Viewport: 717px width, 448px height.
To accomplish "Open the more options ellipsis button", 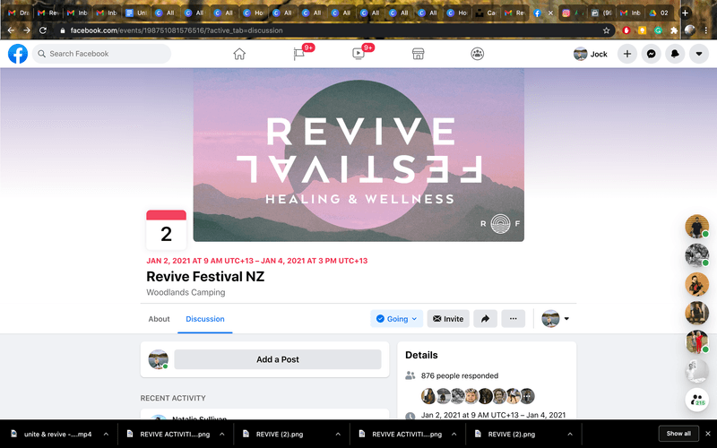I will click(513, 319).
